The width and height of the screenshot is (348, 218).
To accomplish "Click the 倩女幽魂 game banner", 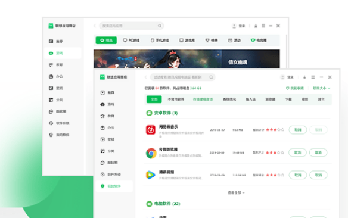I will [187, 59].
